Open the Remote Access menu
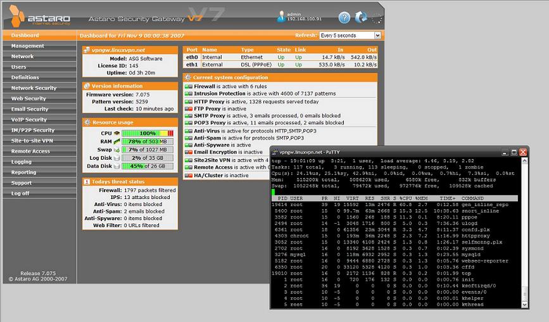This screenshot has width=549, height=322. [x=39, y=151]
